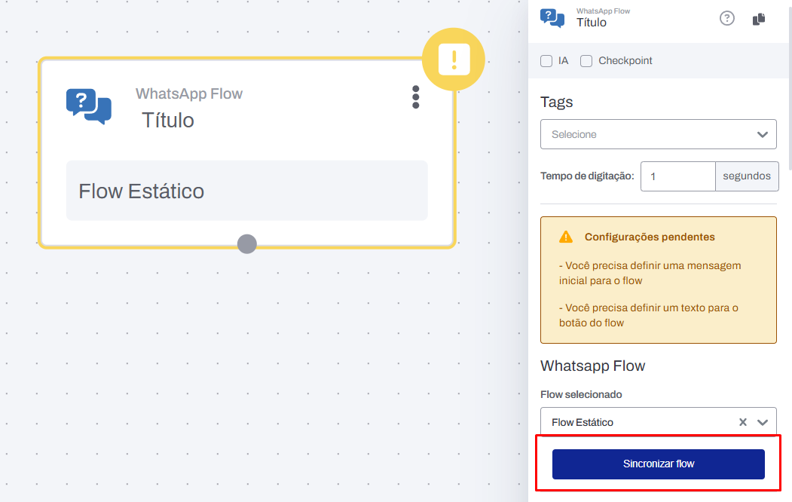This screenshot has height=502, width=792.
Task: Click the Título heading in side panel
Action: [592, 23]
